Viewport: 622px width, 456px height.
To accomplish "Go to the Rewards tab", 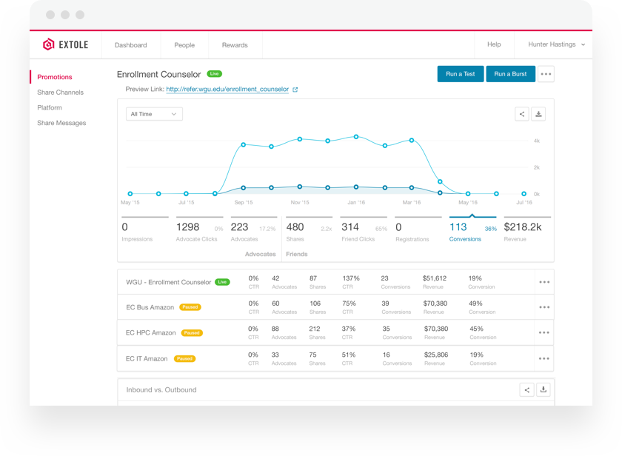I will pos(235,45).
